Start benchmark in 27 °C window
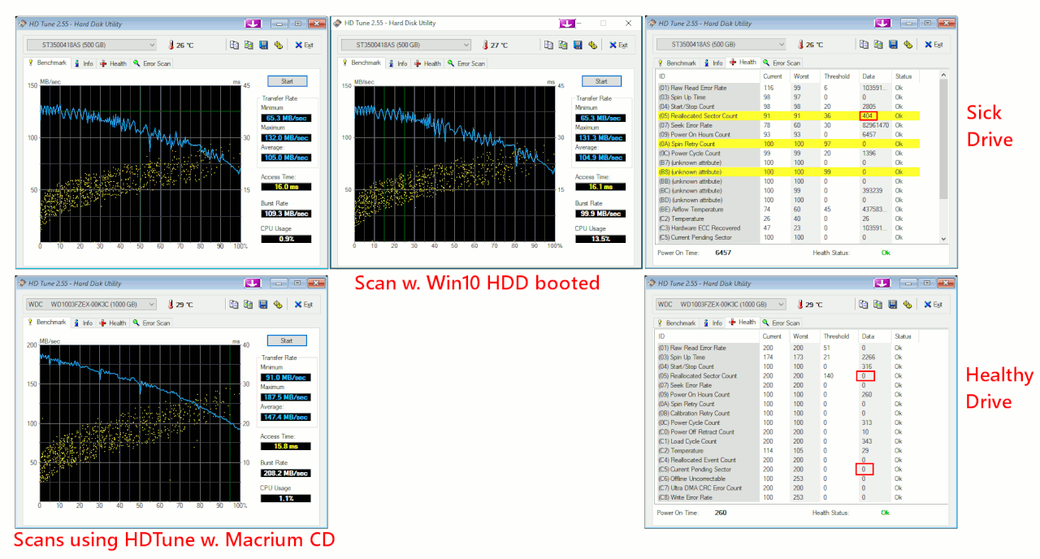This screenshot has width=1040, height=559. click(601, 81)
